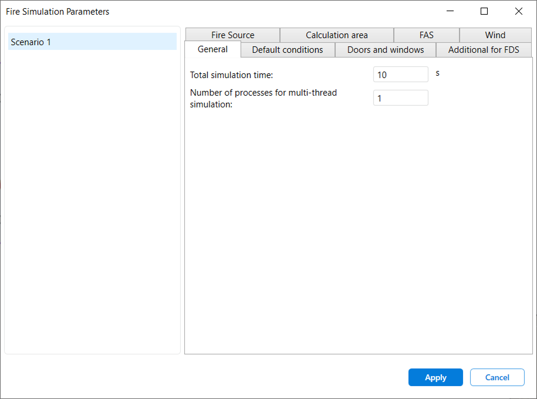Image resolution: width=537 pixels, height=399 pixels.
Task: Click the seconds unit label
Action: coord(437,73)
